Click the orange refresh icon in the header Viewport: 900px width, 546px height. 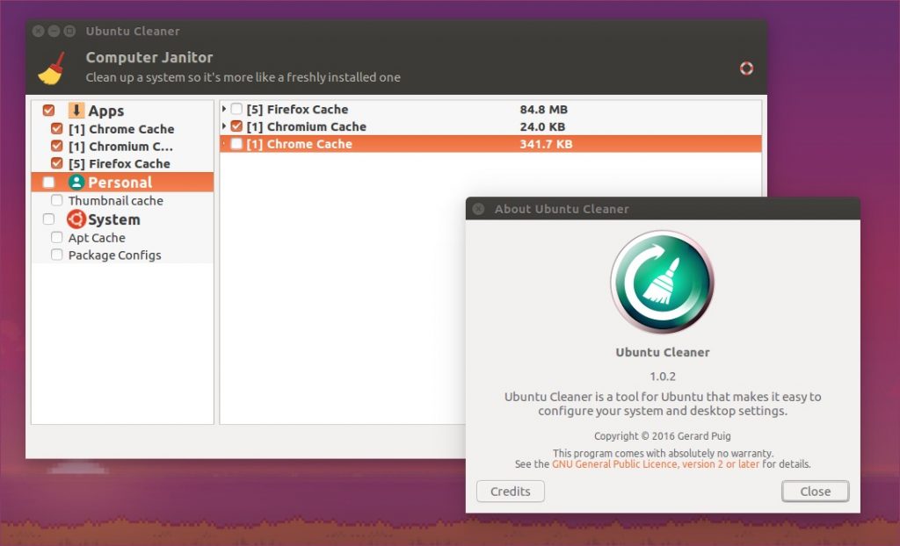(x=745, y=68)
